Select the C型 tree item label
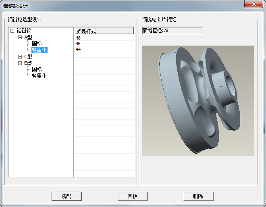 28,56
